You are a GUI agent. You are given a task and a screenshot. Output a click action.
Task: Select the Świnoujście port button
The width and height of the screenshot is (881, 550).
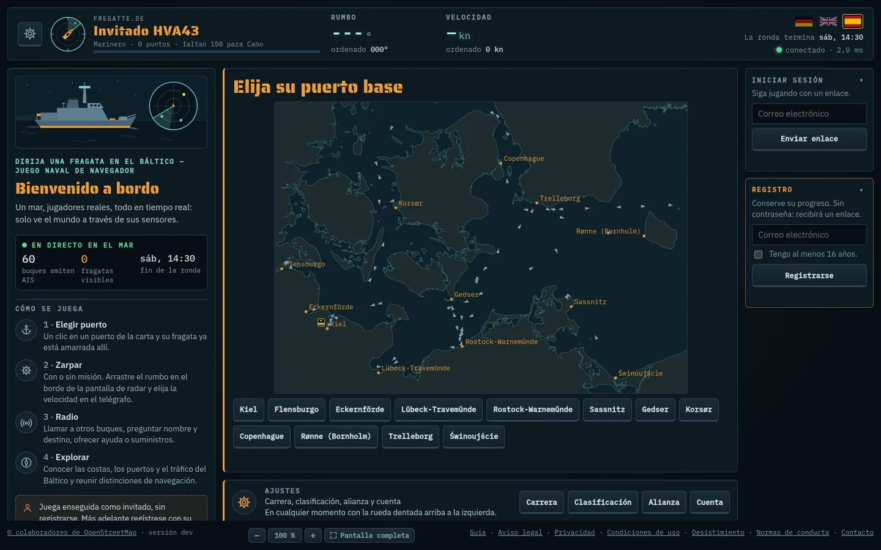coord(474,436)
